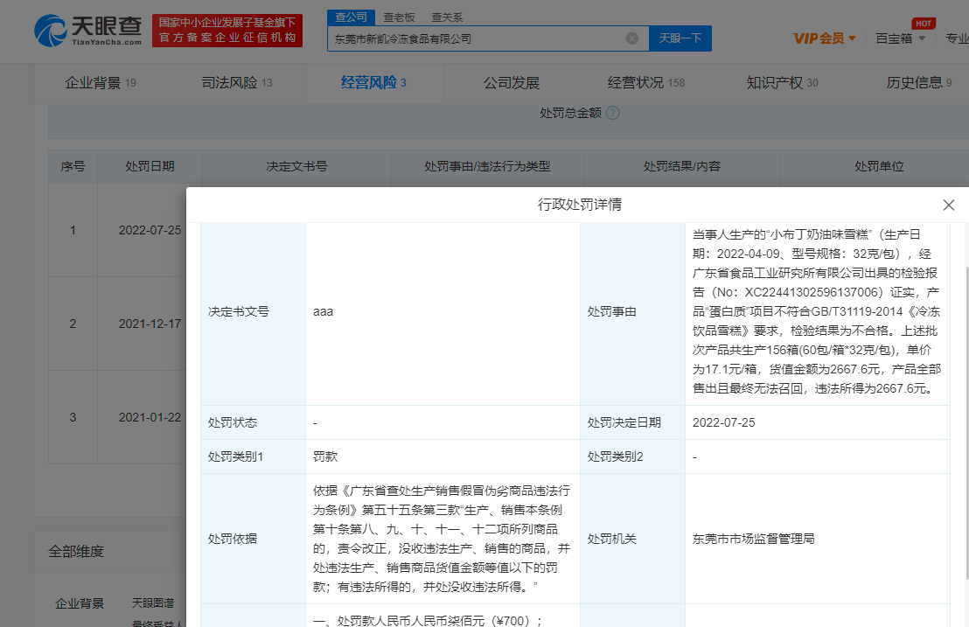This screenshot has height=627, width=969.
Task: Click the 专业 link in header
Action: click(x=957, y=38)
